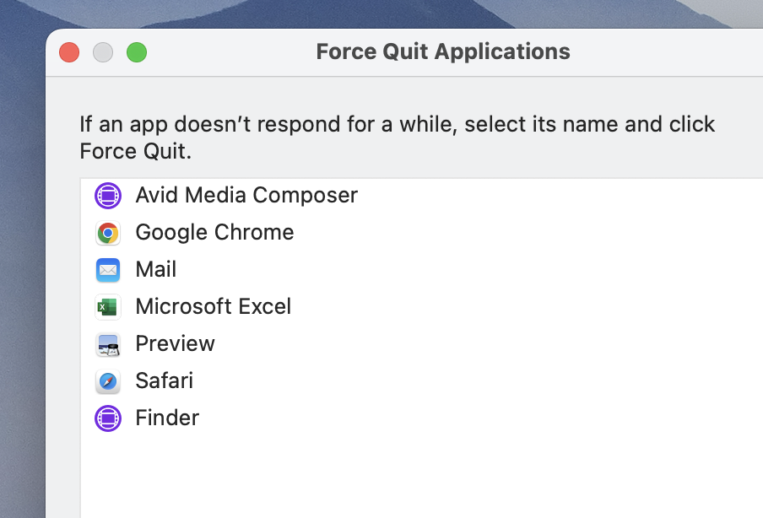The width and height of the screenshot is (763, 518).
Task: Click the purple icon beside Finder
Action: 108,418
